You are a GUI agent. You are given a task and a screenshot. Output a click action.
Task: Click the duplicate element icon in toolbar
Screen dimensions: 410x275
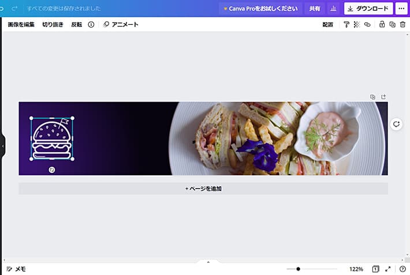(x=393, y=25)
